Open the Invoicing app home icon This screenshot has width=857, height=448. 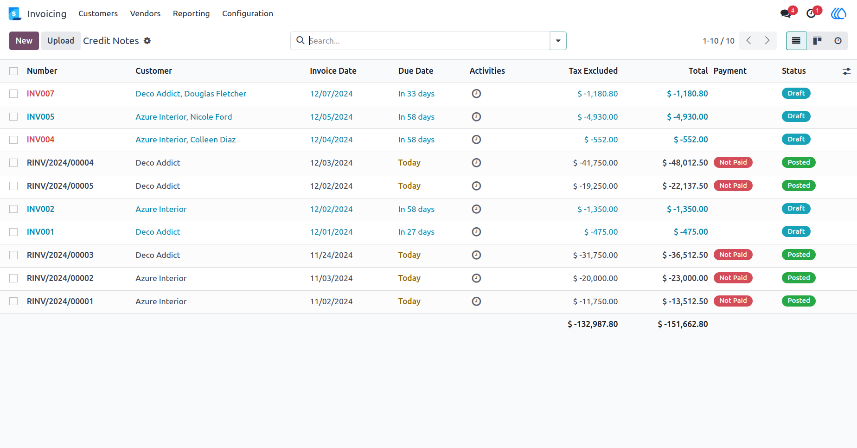point(15,13)
